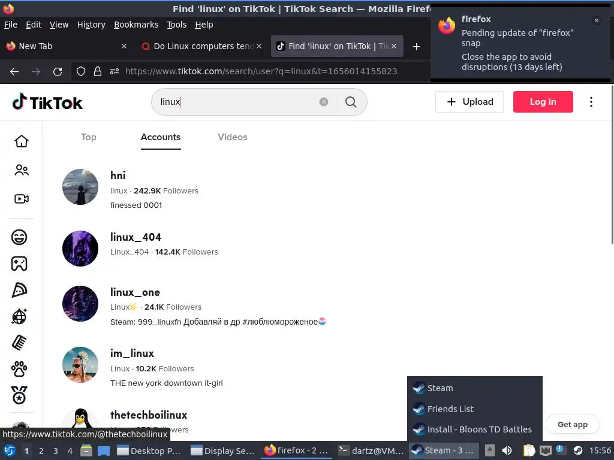Click linux_404 purple avatar
Viewport: 614px width, 460px height.
click(80, 249)
